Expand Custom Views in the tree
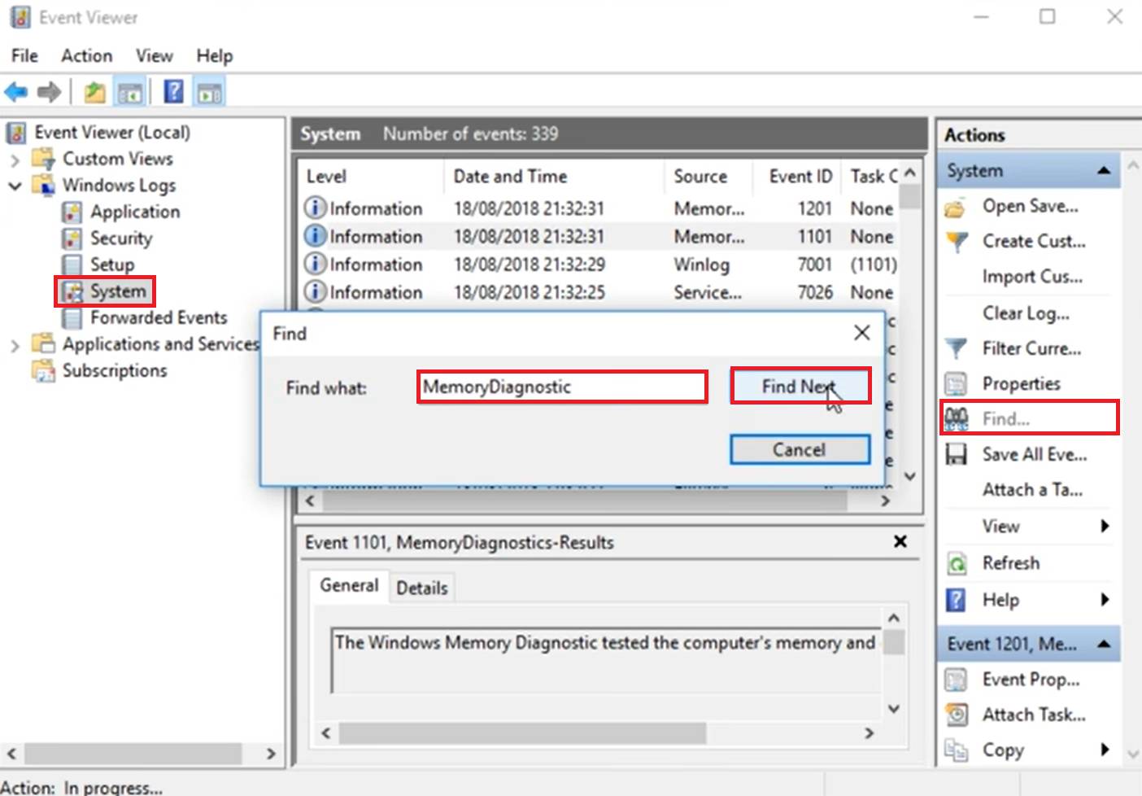1142x796 pixels. [x=16, y=159]
